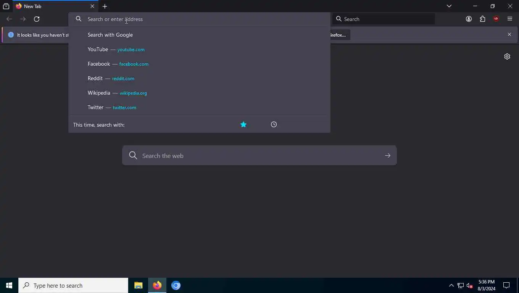This screenshot has height=293, width=519.
Task: Open the list all tabs dropdown
Action: (x=449, y=6)
